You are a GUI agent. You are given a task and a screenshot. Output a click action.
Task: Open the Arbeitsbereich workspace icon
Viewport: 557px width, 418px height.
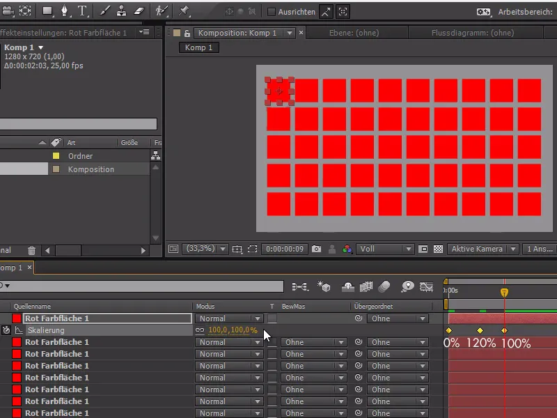pos(483,12)
